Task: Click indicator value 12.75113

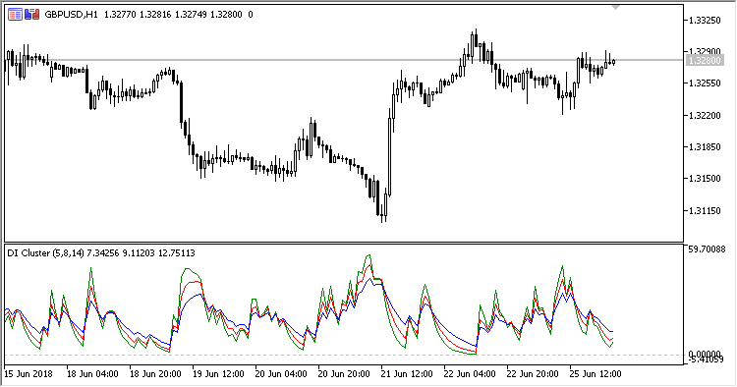Action: click(176, 253)
